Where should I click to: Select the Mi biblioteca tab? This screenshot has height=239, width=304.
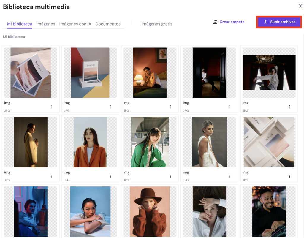19,24
